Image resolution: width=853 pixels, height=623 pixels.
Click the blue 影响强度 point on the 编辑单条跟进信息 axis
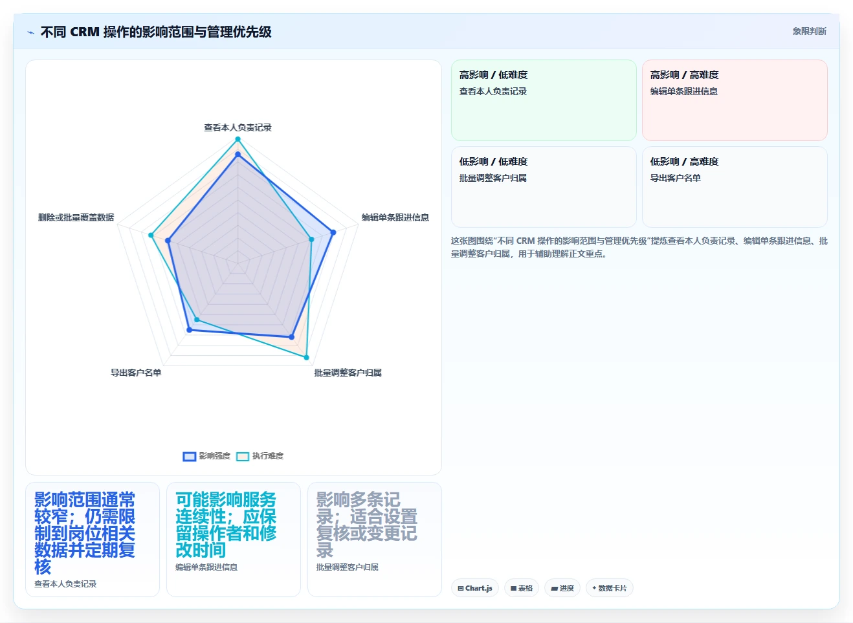333,232
